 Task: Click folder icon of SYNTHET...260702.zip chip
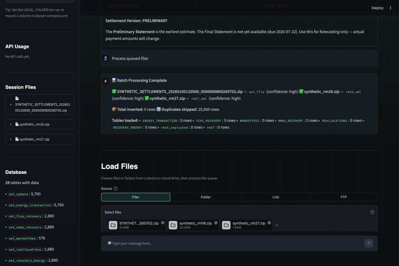(113, 225)
